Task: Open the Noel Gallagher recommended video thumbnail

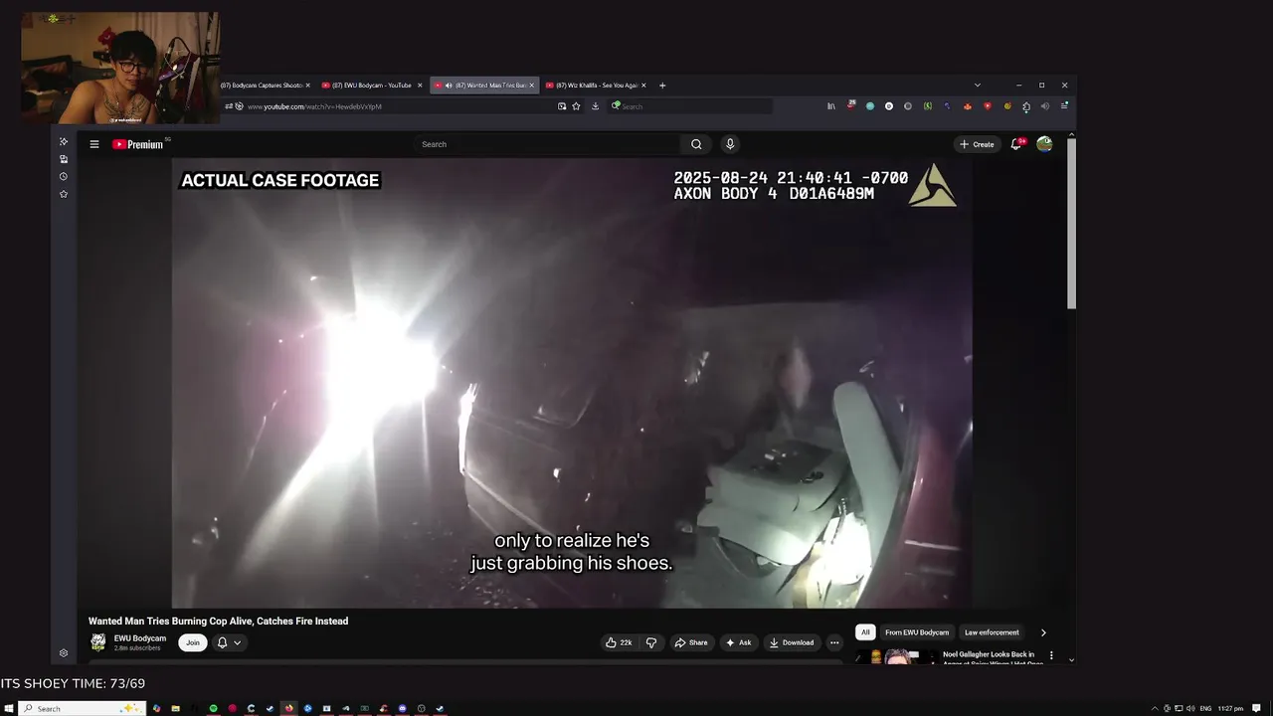Action: point(895,657)
